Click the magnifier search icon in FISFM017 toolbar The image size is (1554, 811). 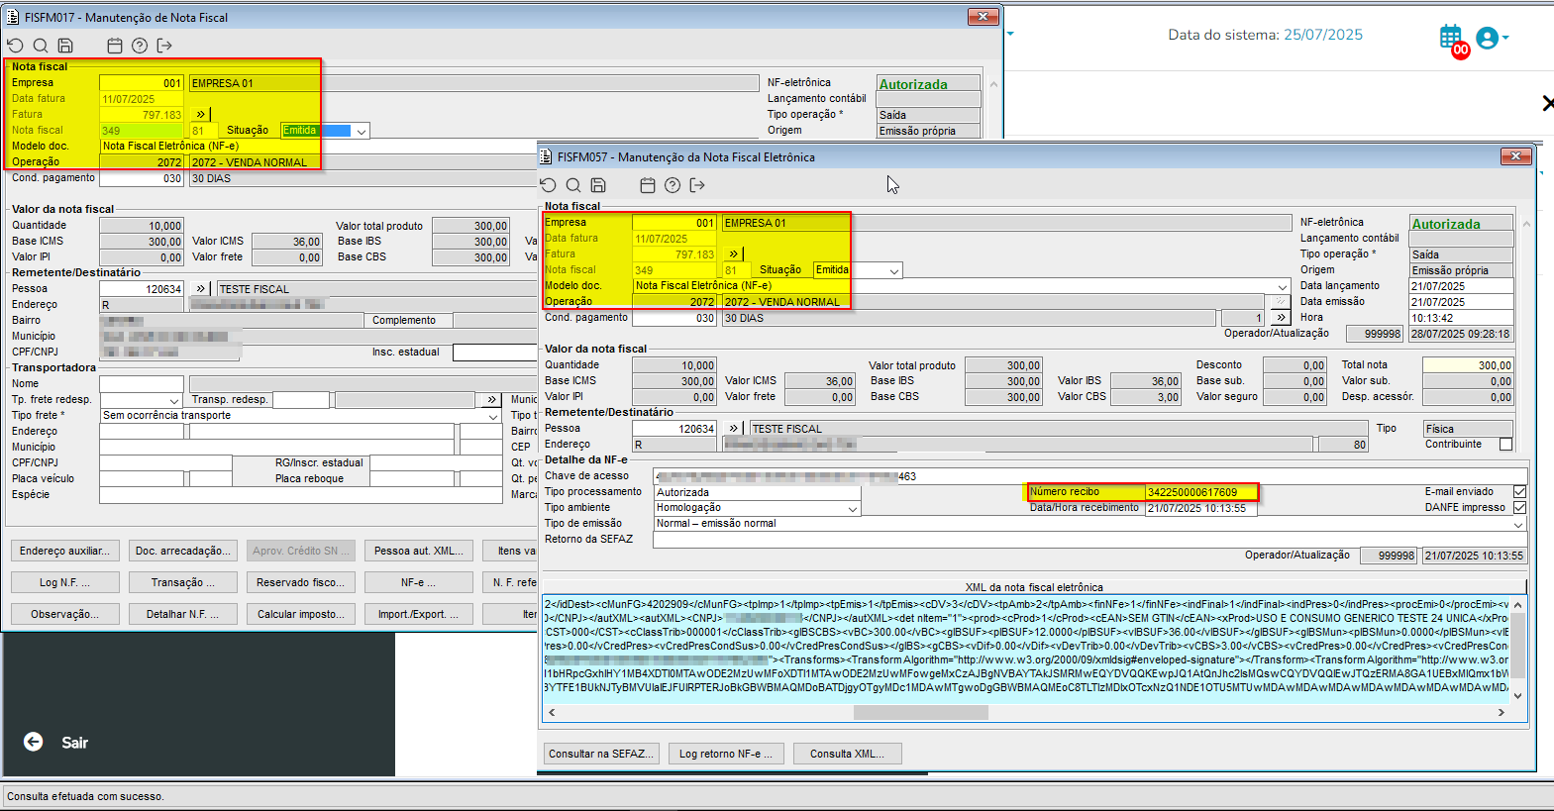[x=41, y=46]
